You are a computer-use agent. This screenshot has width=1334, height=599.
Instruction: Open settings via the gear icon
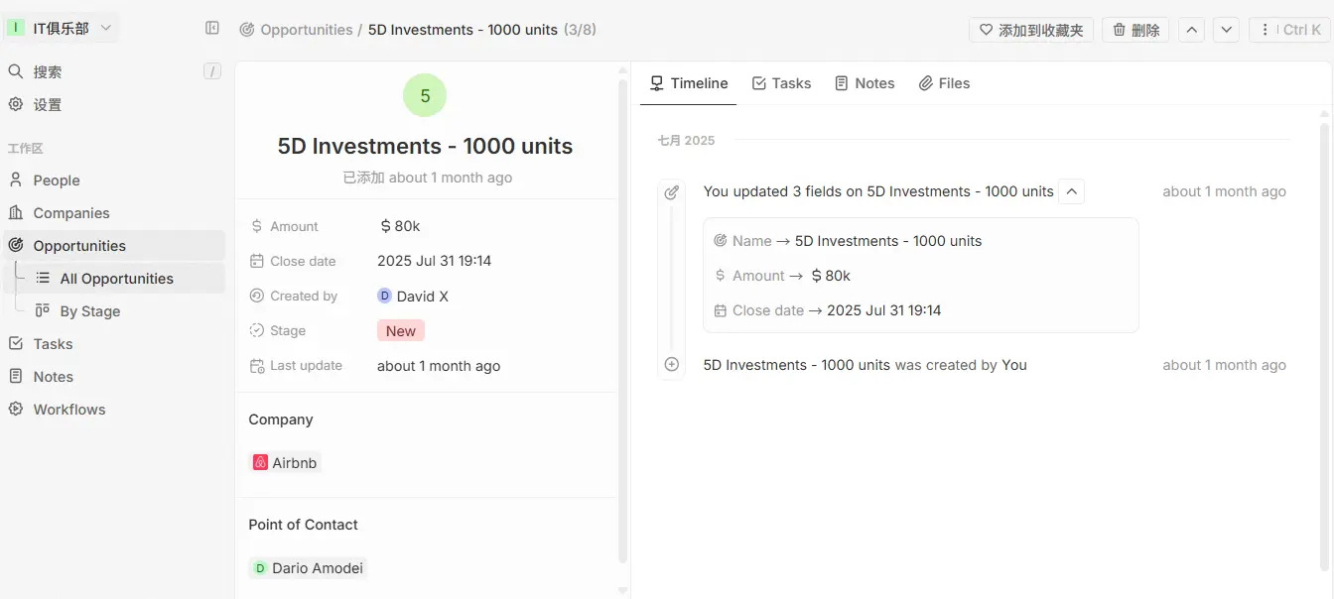point(16,104)
